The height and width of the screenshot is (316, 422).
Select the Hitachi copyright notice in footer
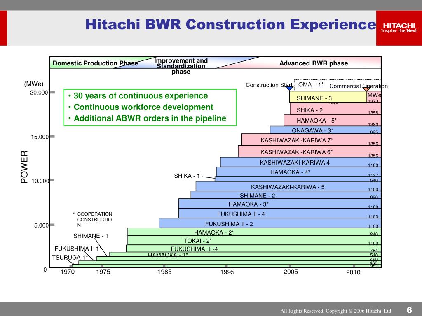[336, 311]
